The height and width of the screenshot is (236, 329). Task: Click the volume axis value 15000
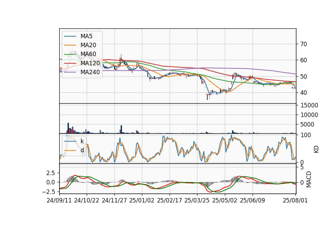coord(309,105)
